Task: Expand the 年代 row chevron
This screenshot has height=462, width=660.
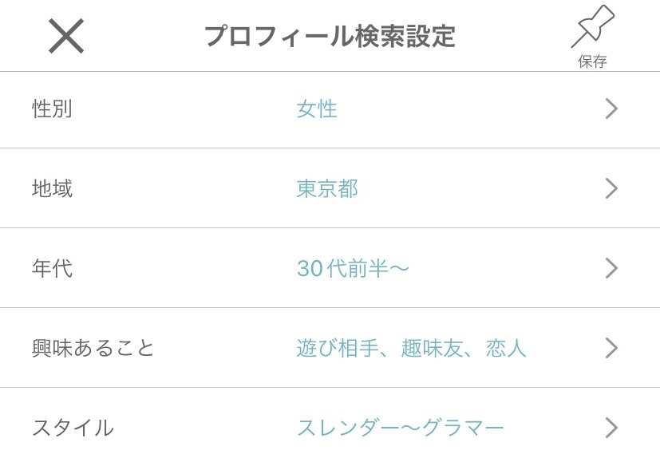Action: pyautogui.click(x=611, y=268)
